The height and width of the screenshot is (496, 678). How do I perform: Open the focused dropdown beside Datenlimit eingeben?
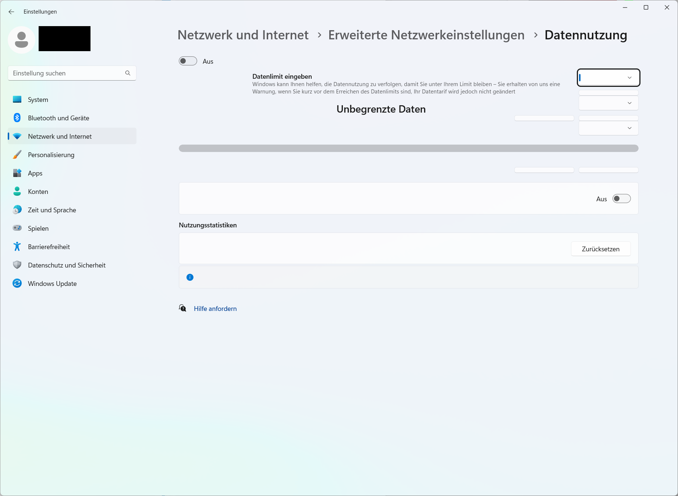click(x=608, y=78)
